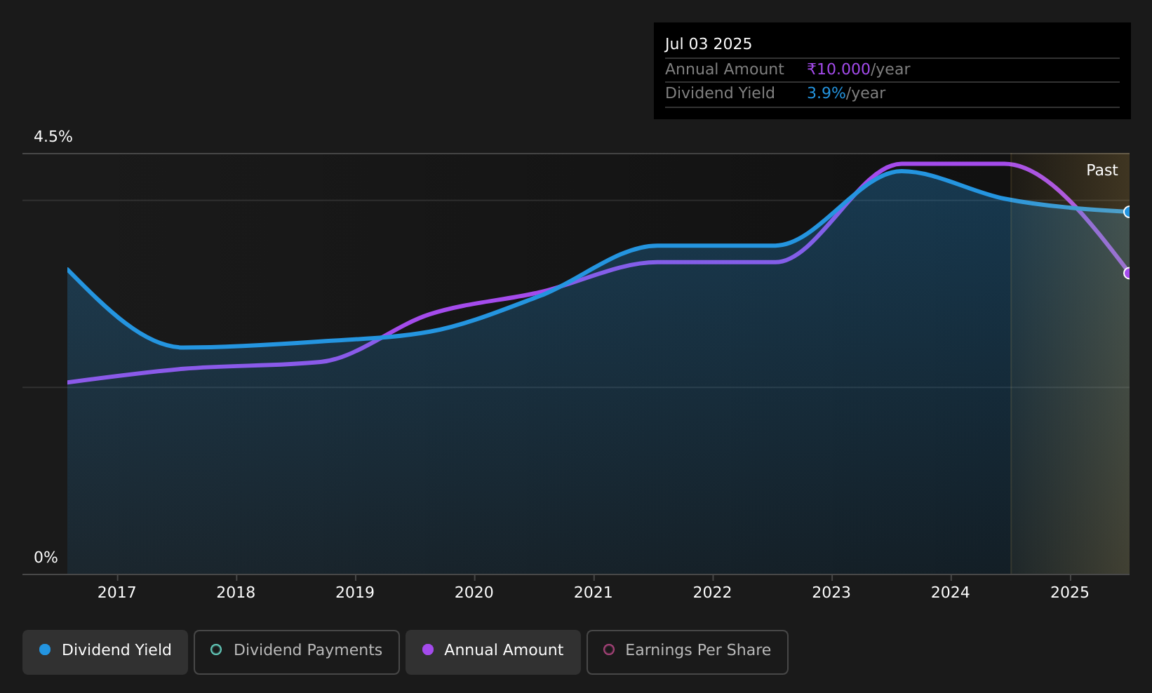Click the 2025 x-axis label
The width and height of the screenshot is (1152, 693).
[x=1070, y=593]
